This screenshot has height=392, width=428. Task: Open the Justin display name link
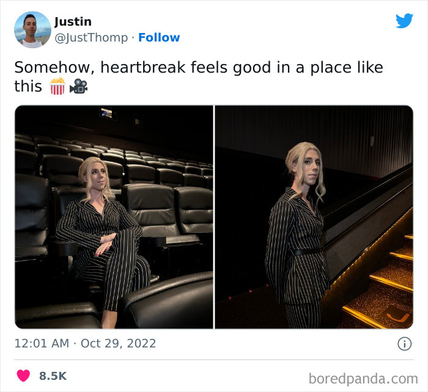(73, 21)
